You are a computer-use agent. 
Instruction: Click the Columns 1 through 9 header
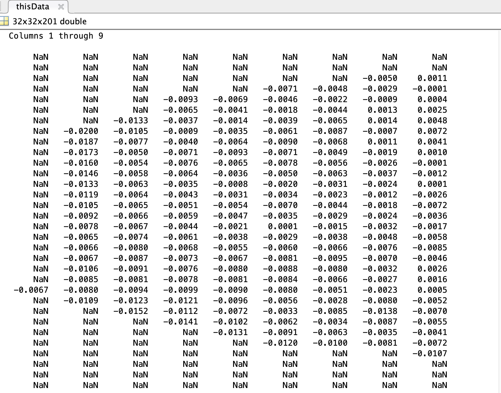pos(56,36)
